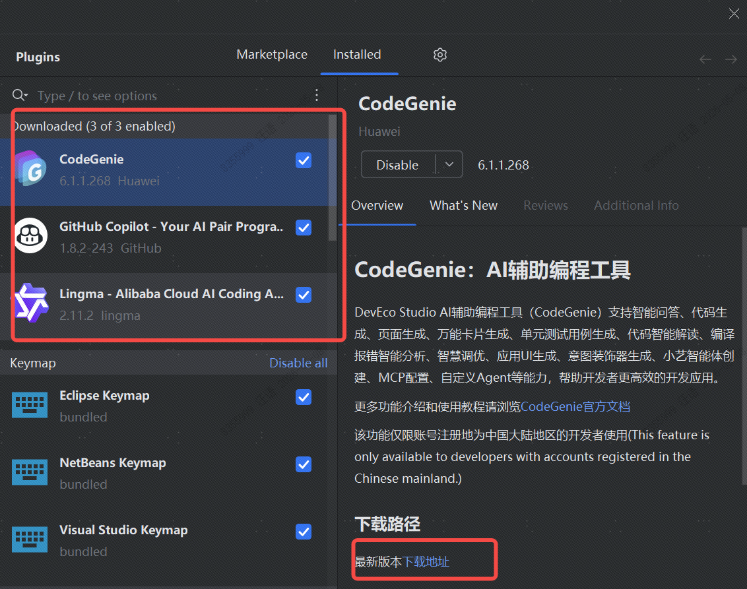Viewport: 747px width, 589px height.
Task: Open the Reviews tab
Action: pyautogui.click(x=546, y=205)
